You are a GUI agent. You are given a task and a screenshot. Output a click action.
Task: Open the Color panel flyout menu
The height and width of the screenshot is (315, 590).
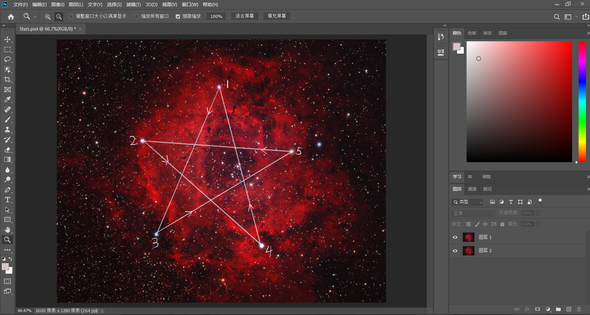coord(588,33)
